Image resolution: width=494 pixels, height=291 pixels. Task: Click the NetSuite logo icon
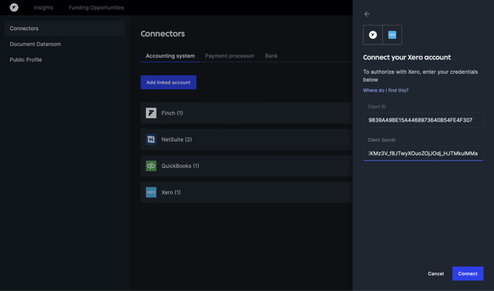point(151,139)
